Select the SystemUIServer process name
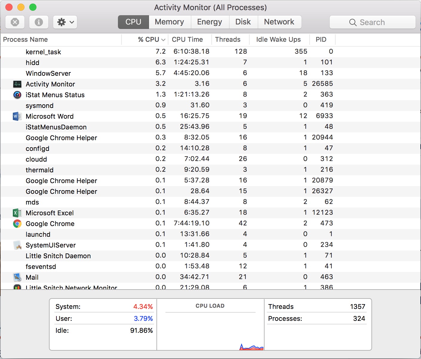Screen dimensions: 421x359 click(51, 245)
